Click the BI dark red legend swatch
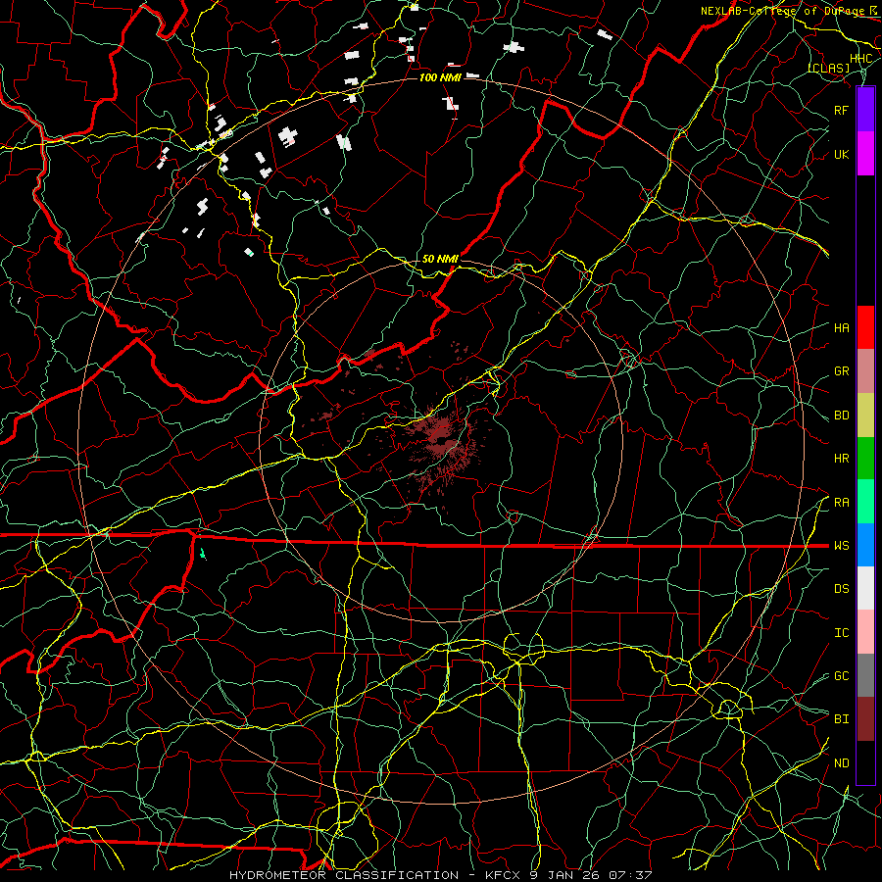Screen dimensions: 882x882 click(x=865, y=719)
